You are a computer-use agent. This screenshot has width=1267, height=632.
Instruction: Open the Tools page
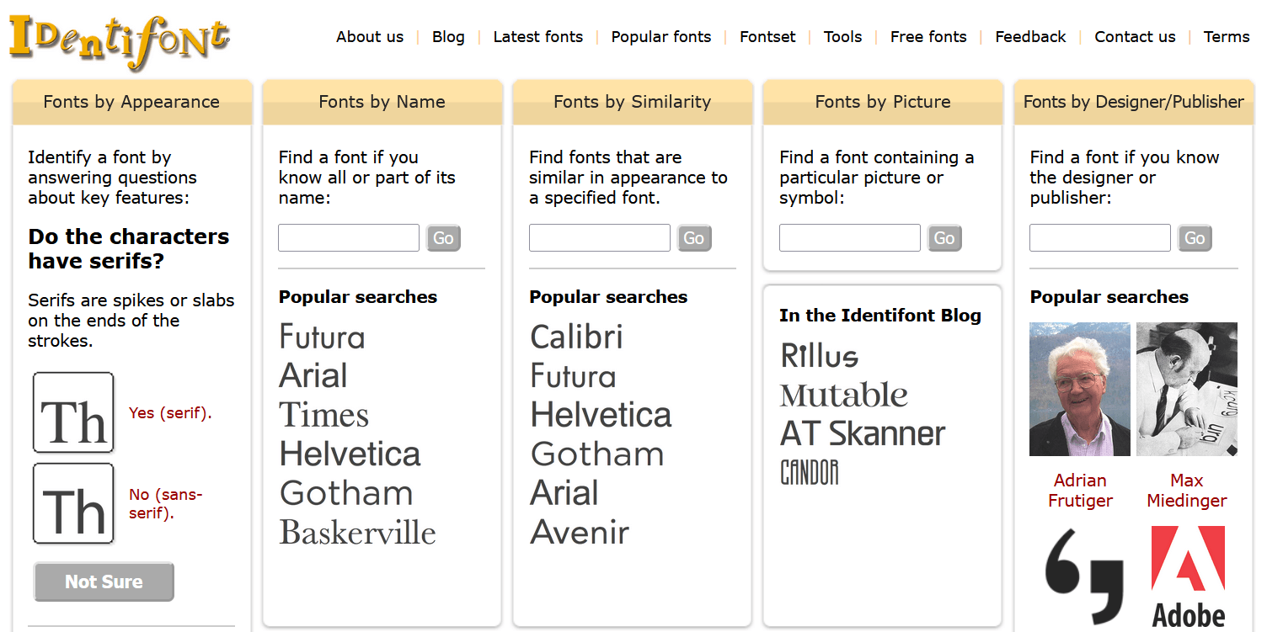coord(842,37)
